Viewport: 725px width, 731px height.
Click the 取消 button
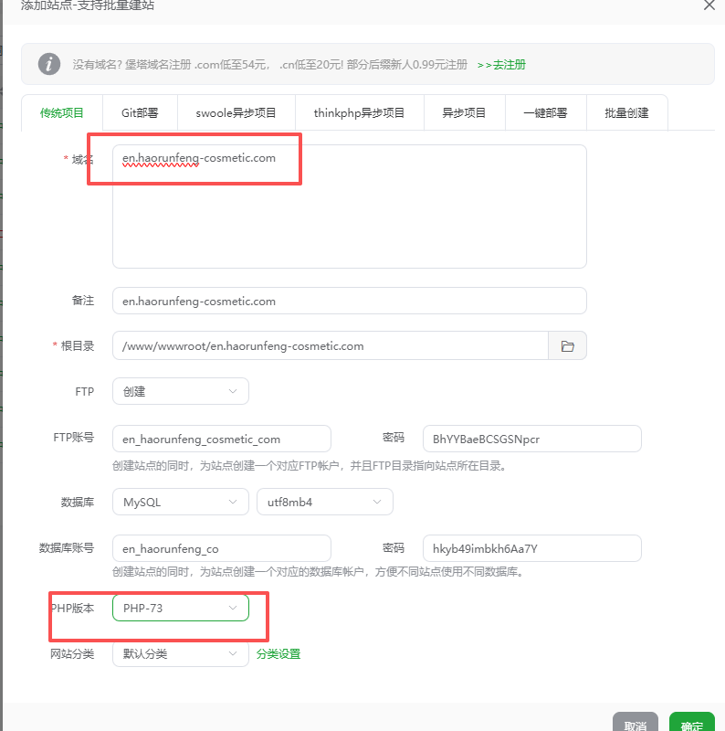tap(636, 723)
